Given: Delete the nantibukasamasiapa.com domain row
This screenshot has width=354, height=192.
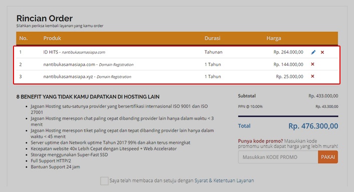Looking at the screenshot, I should (x=312, y=64).
